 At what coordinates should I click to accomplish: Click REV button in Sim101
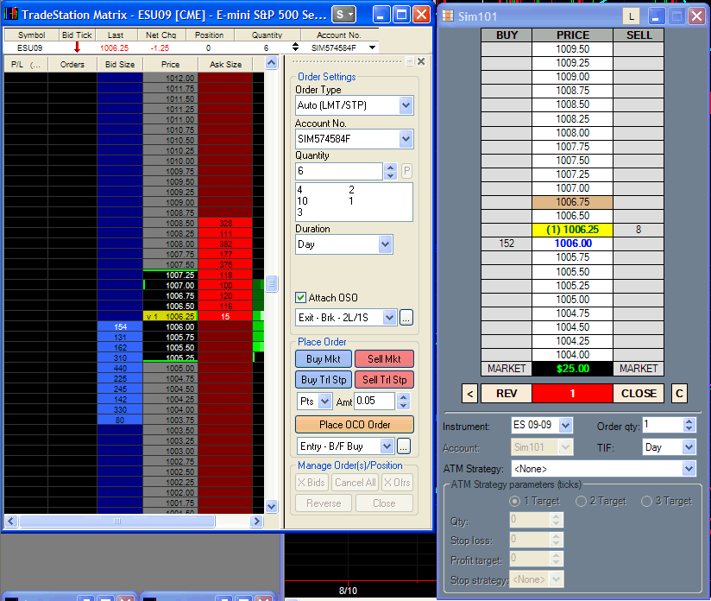click(507, 394)
